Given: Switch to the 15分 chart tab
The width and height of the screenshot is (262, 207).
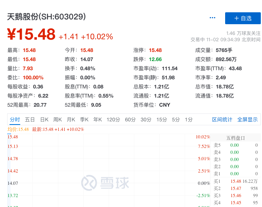Looking at the screenshot, I should (162, 119).
